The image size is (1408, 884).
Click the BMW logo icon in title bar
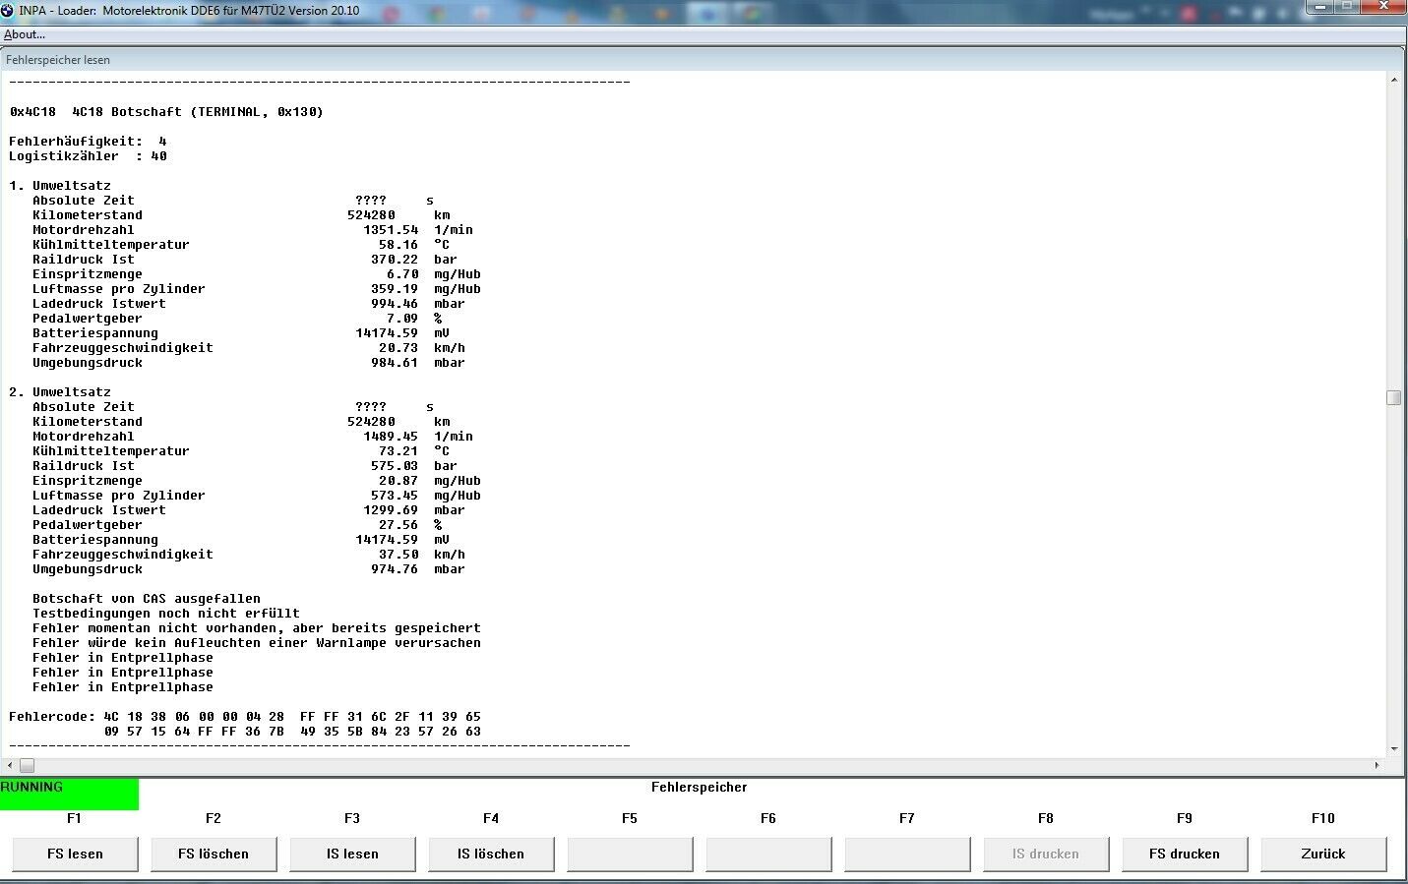tap(8, 10)
